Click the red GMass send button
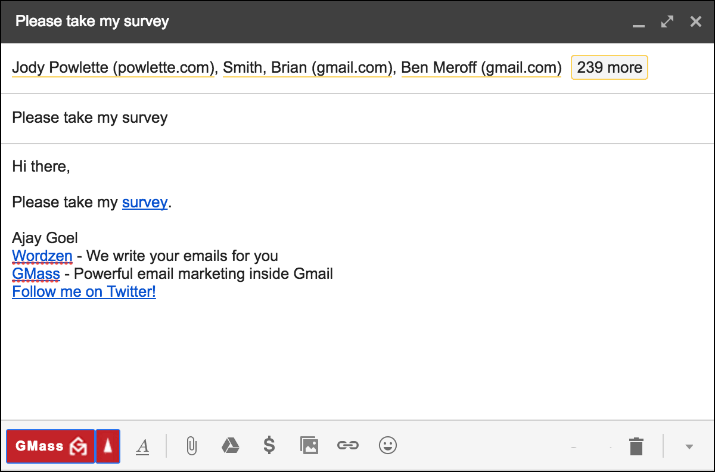This screenshot has width=715, height=472. [x=50, y=446]
